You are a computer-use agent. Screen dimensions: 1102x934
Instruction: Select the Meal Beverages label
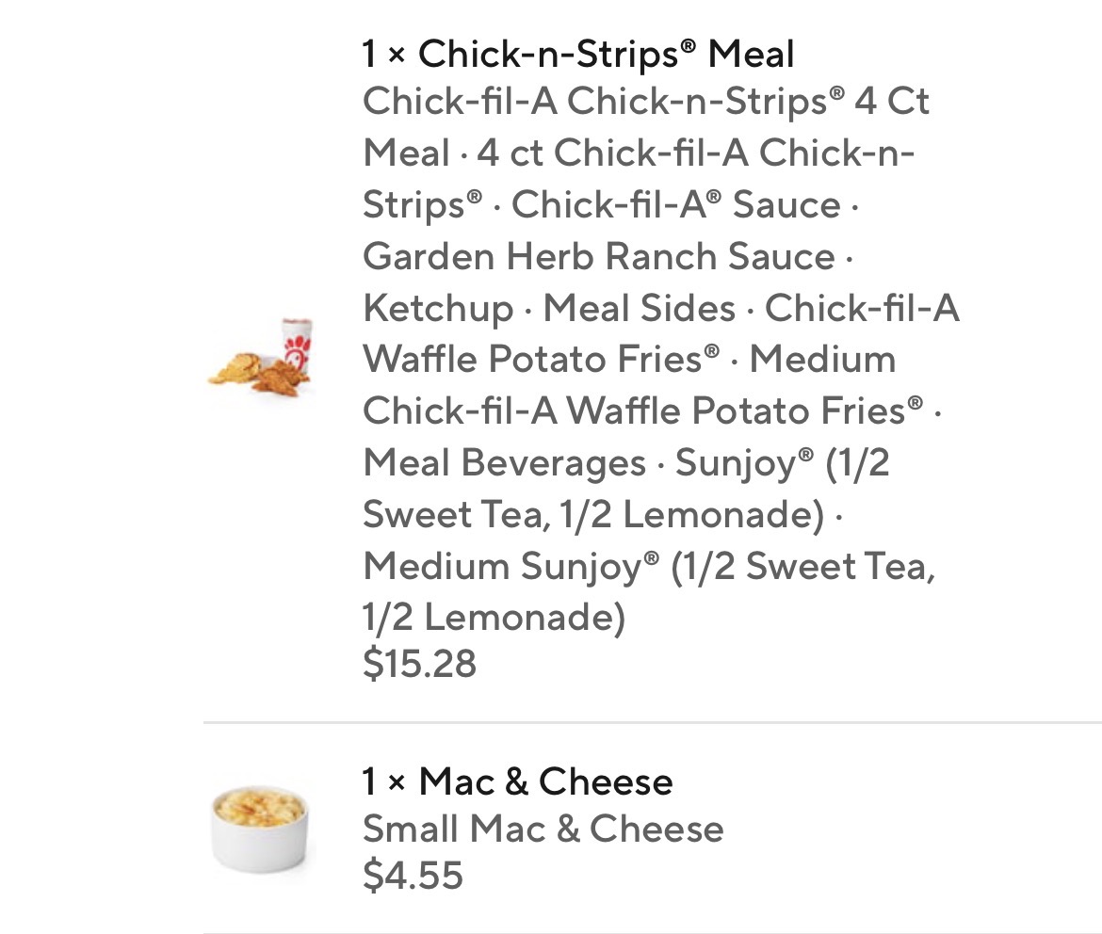click(504, 462)
